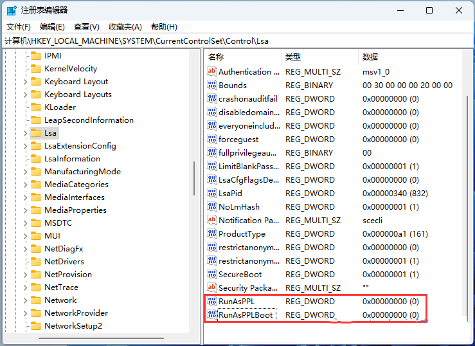The height and width of the screenshot is (346, 475).
Task: Click the KLoader folder icon
Action: pos(36,107)
